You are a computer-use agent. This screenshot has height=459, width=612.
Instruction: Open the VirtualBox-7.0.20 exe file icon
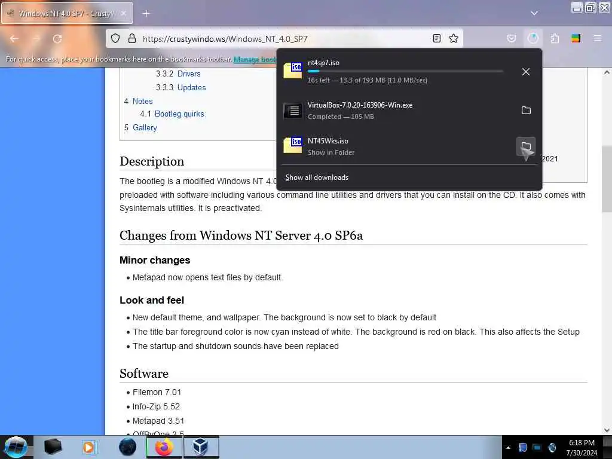coord(292,111)
